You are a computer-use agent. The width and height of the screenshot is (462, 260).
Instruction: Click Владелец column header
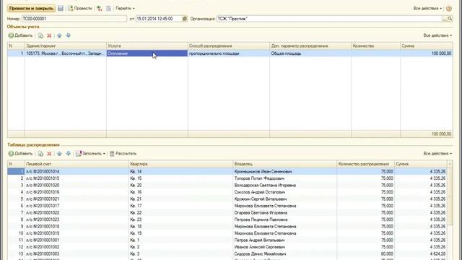tap(284, 164)
